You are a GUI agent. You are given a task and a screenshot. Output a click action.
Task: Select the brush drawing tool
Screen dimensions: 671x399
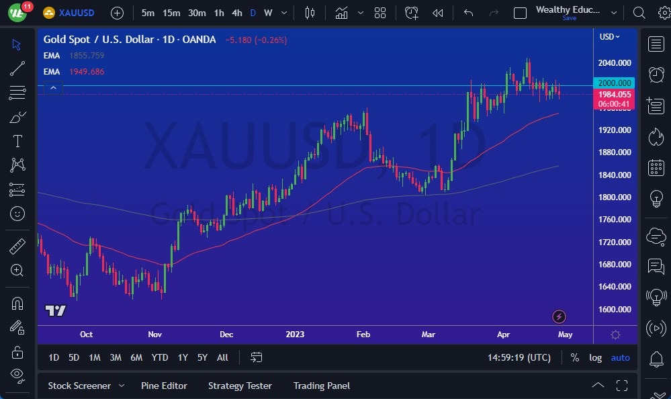tap(17, 116)
